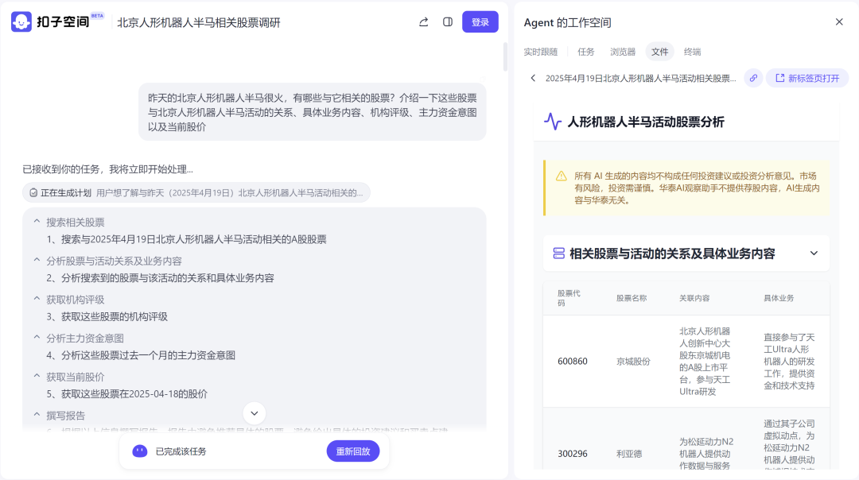Click the 关联内容 column header

pos(694,298)
